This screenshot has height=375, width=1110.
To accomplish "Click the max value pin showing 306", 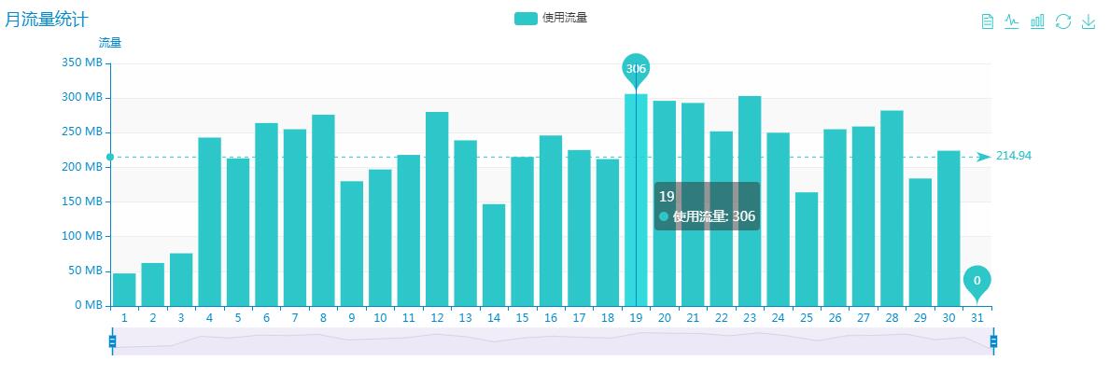I will pos(636,69).
